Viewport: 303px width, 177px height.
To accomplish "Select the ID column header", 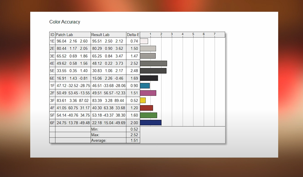I will pos(53,35).
